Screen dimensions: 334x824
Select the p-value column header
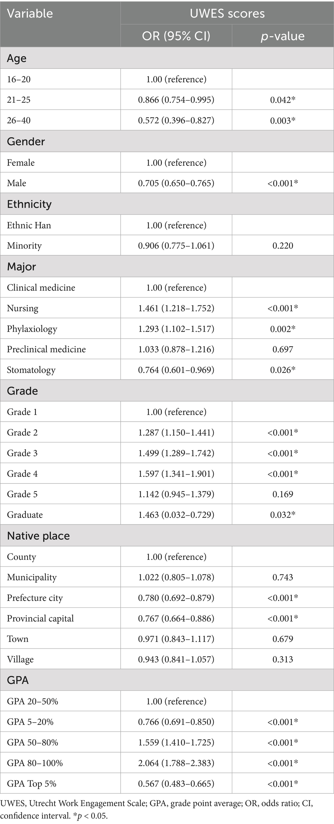coord(282,36)
